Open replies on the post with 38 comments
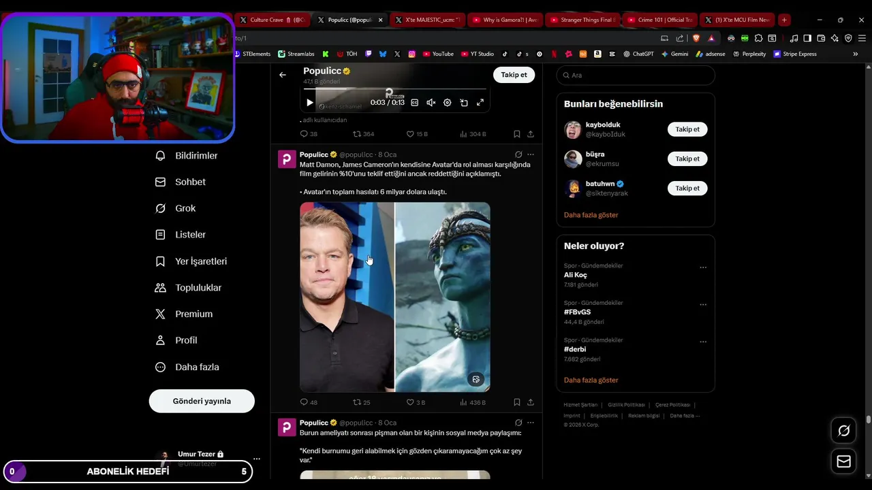Screen dimensions: 872x490 [309, 134]
